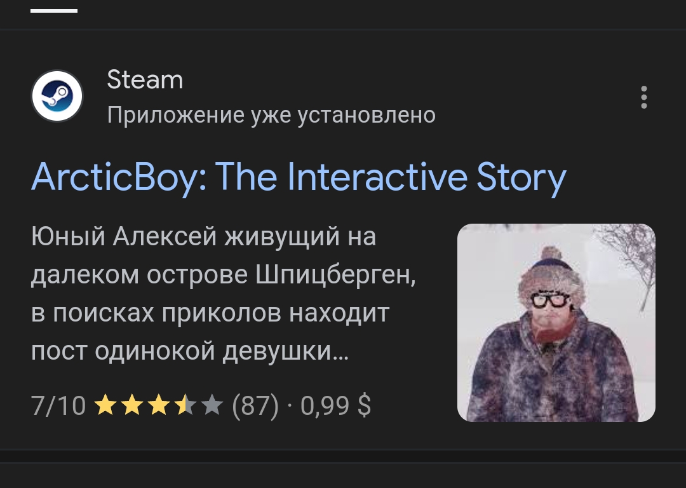Image resolution: width=686 pixels, height=488 pixels.
Task: Open the ArcticBoy game cover thumbnail
Action: [x=556, y=323]
